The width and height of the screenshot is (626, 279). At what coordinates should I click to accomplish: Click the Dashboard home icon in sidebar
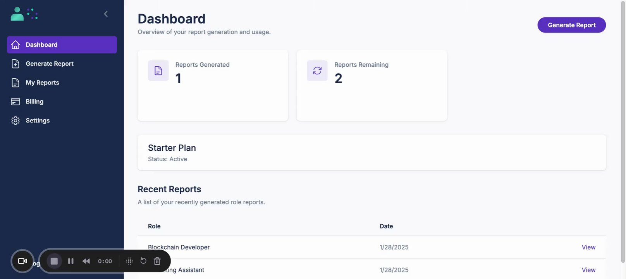(15, 45)
